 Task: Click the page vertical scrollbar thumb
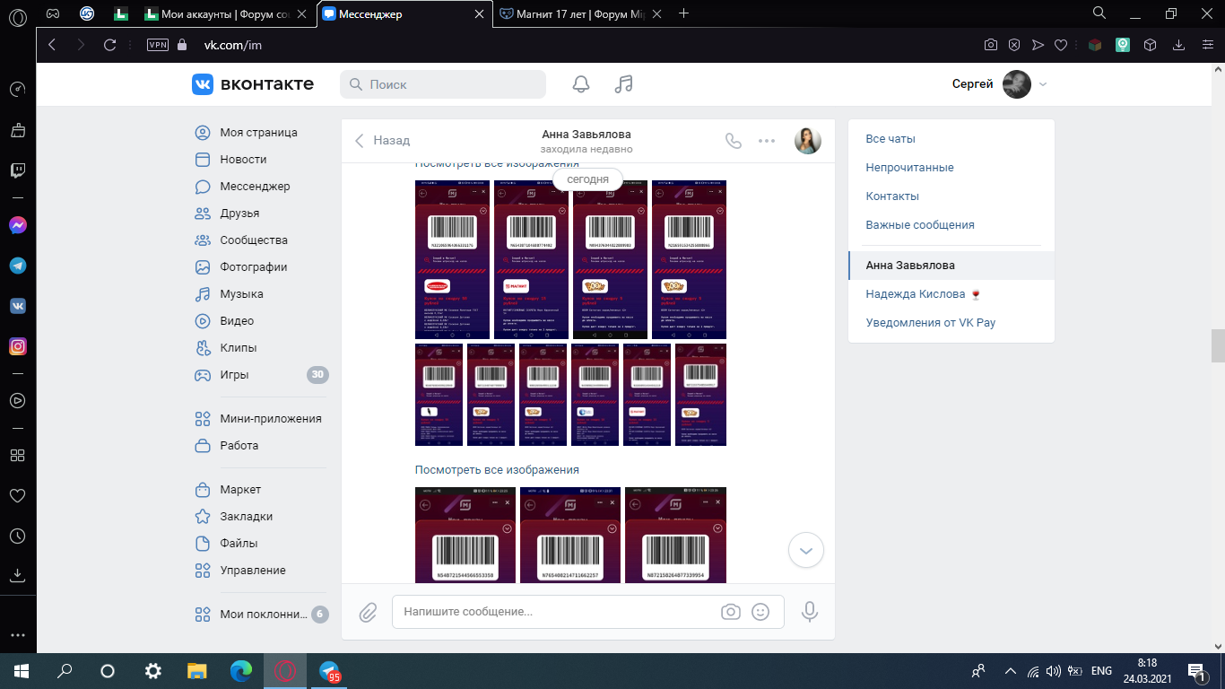coord(1218,345)
